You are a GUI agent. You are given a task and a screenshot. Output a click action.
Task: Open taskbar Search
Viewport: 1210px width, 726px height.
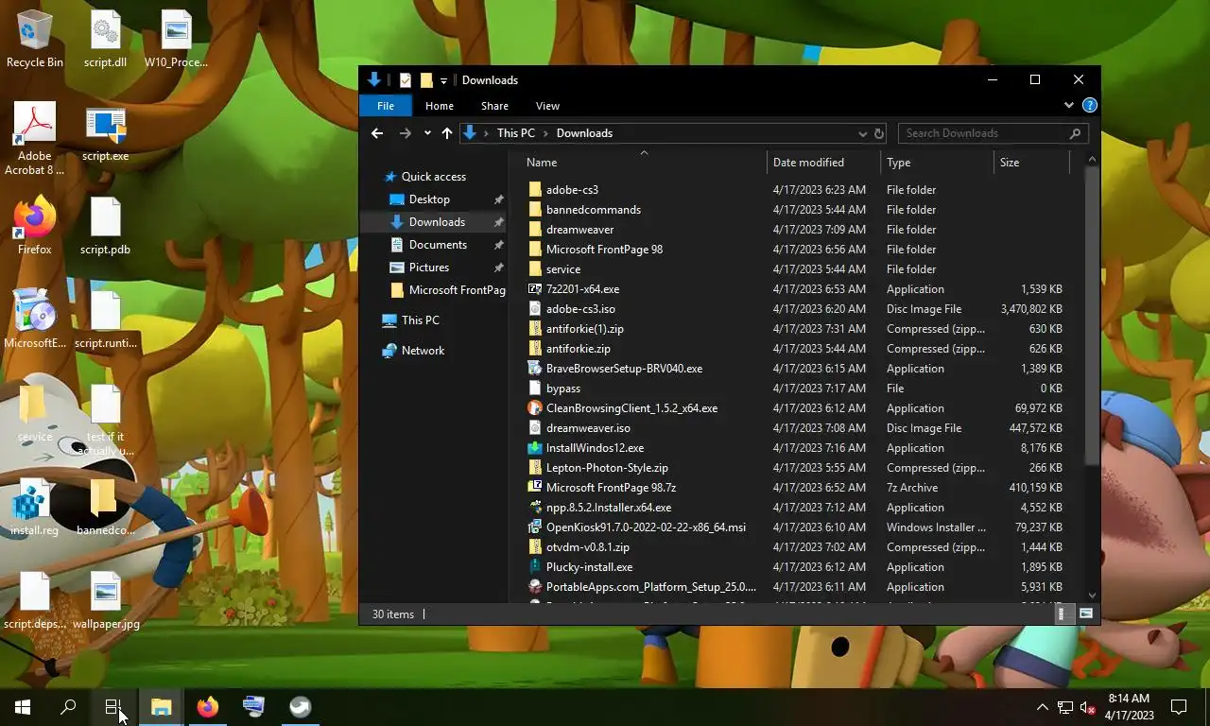[x=68, y=707]
